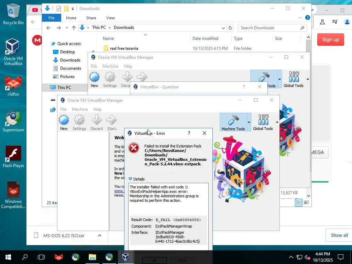
Task: Open Task View from the taskbar
Action: [x=41, y=257]
